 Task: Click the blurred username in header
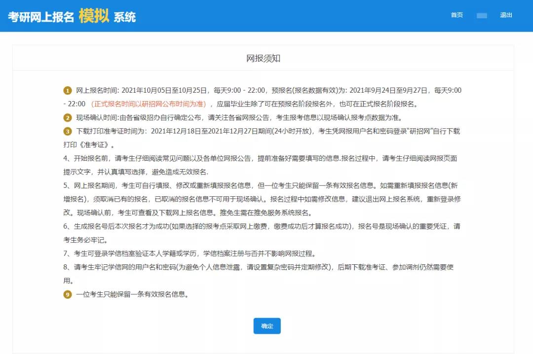482,16
